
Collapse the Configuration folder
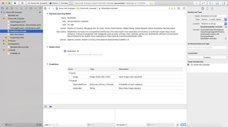click(4, 44)
